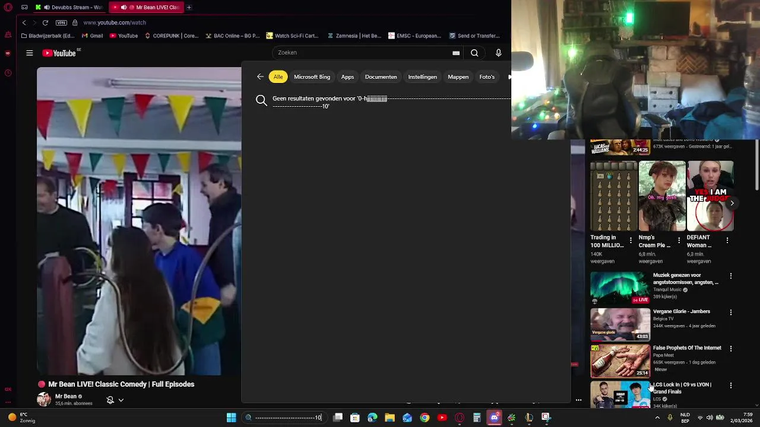Toggle the VPN badge in address bar
The image size is (760, 427).
(x=61, y=23)
